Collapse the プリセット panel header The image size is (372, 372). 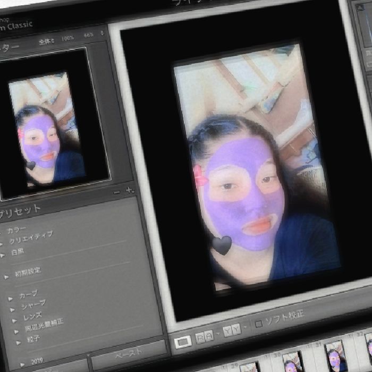point(20,210)
